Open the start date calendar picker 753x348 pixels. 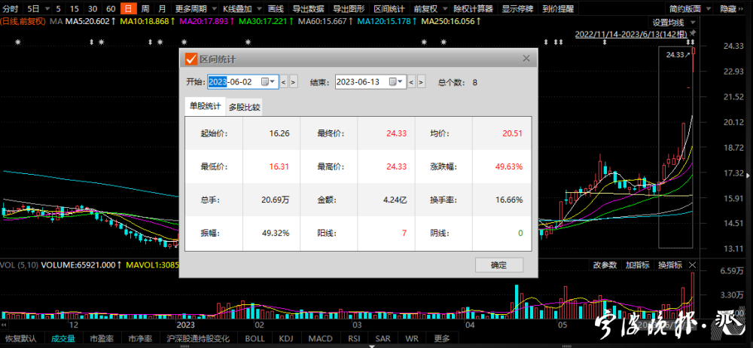point(267,81)
